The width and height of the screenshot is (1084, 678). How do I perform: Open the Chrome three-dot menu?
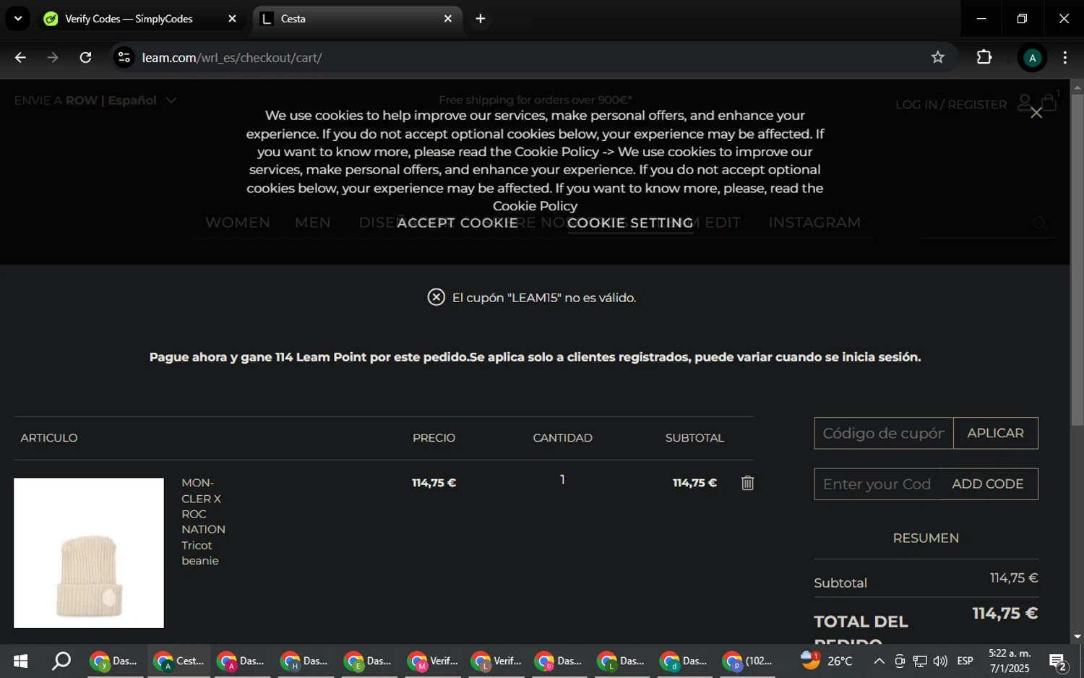pos(1064,58)
